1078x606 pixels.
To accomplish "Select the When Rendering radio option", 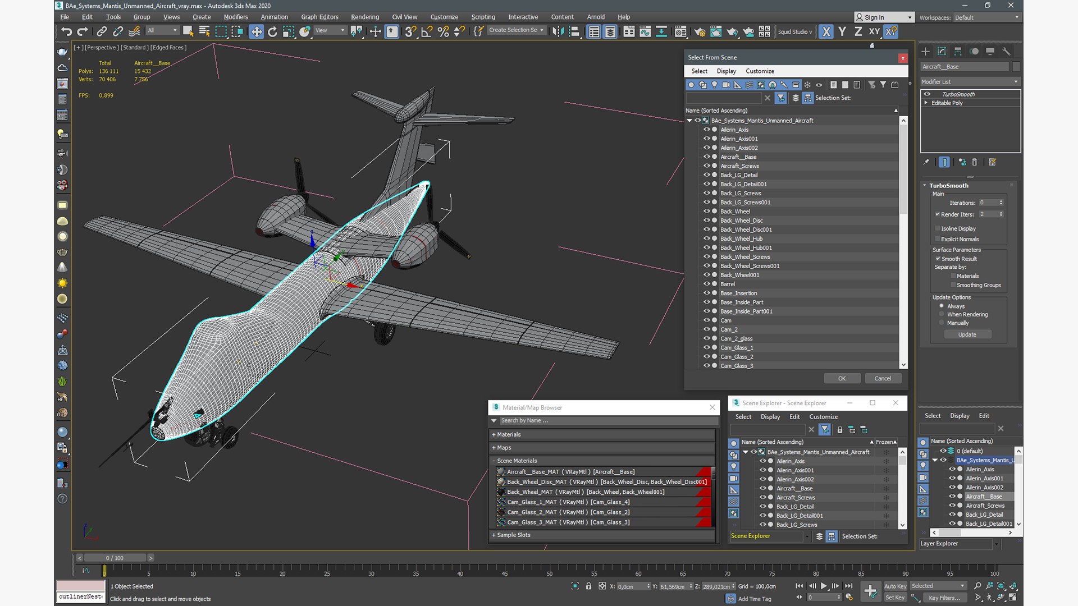I will [942, 314].
